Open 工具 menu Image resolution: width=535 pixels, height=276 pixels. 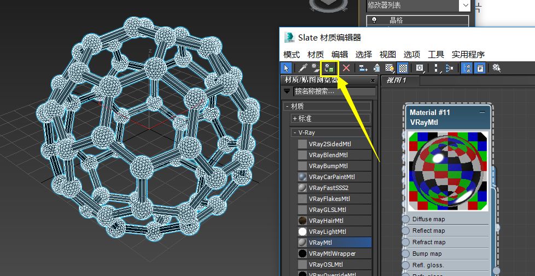pos(436,54)
